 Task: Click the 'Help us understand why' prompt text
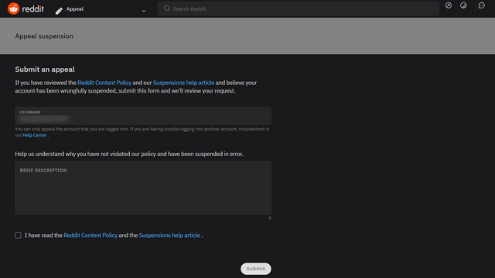pyautogui.click(x=129, y=154)
